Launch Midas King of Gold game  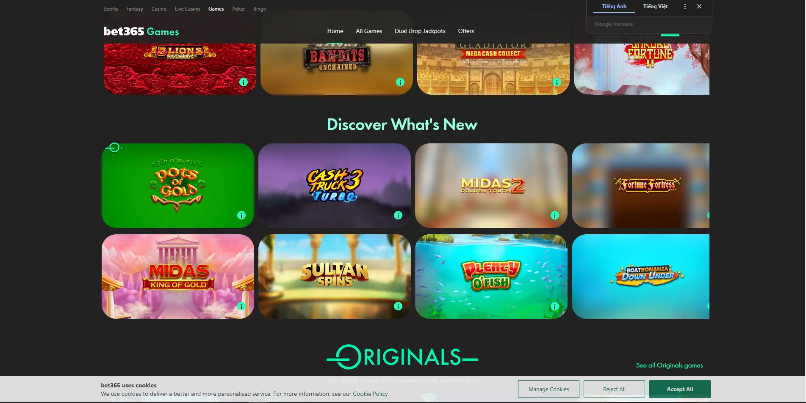tap(178, 277)
